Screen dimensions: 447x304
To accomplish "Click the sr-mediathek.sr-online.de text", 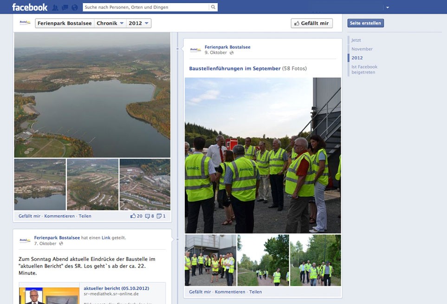I will pyautogui.click(x=111, y=294).
